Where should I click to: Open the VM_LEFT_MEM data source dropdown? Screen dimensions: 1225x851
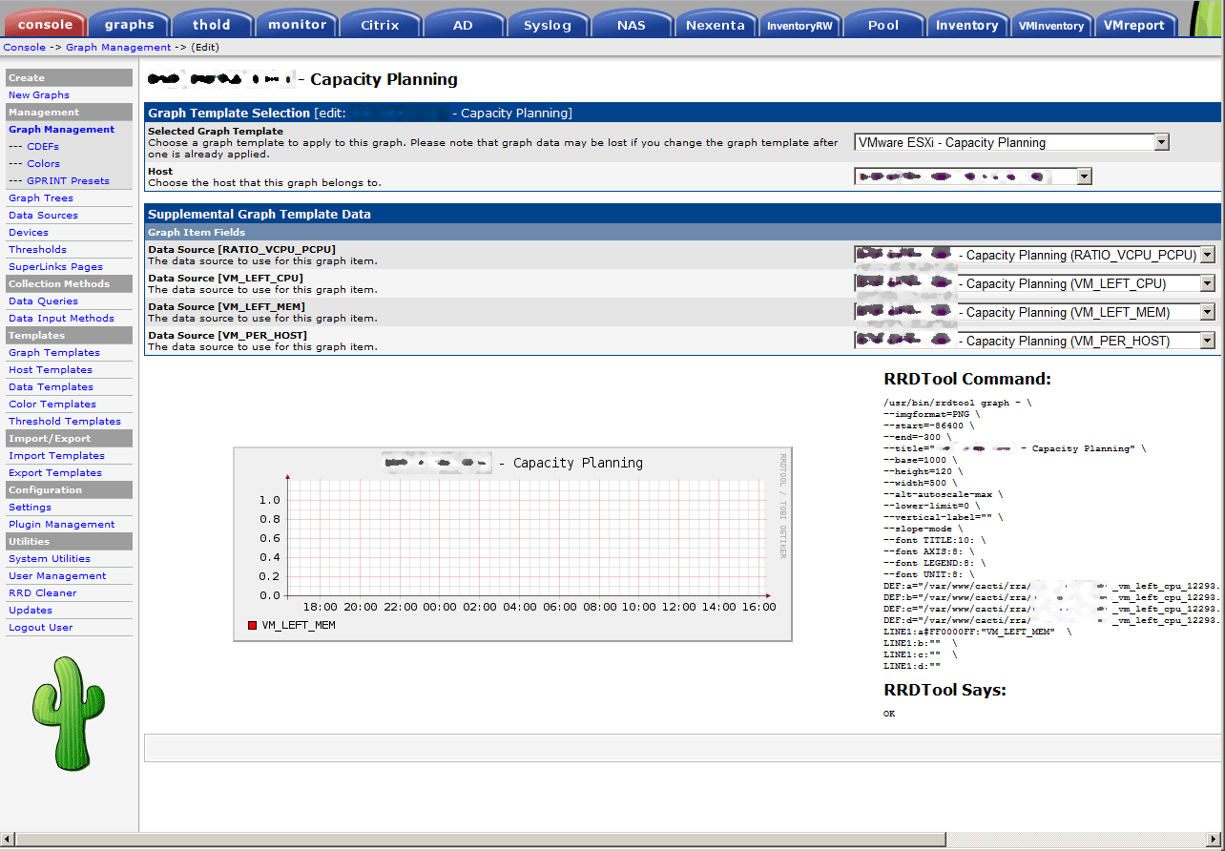1034,312
